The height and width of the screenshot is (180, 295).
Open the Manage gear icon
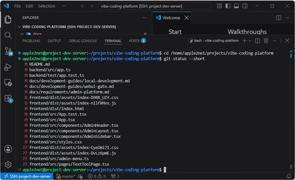8,165
